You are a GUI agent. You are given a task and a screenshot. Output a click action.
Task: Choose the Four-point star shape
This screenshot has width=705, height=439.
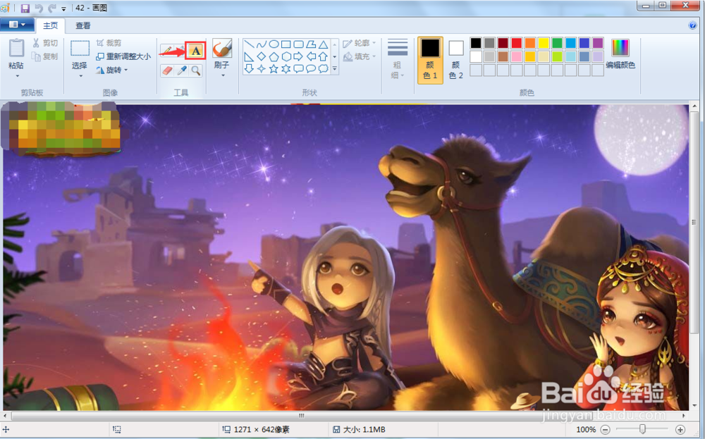click(262, 69)
